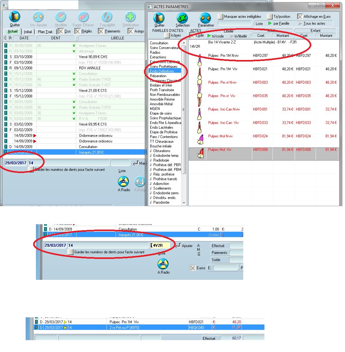Click the Suppr: Effacer eraser icon
This screenshot has height=352, width=345.
(83, 17)
